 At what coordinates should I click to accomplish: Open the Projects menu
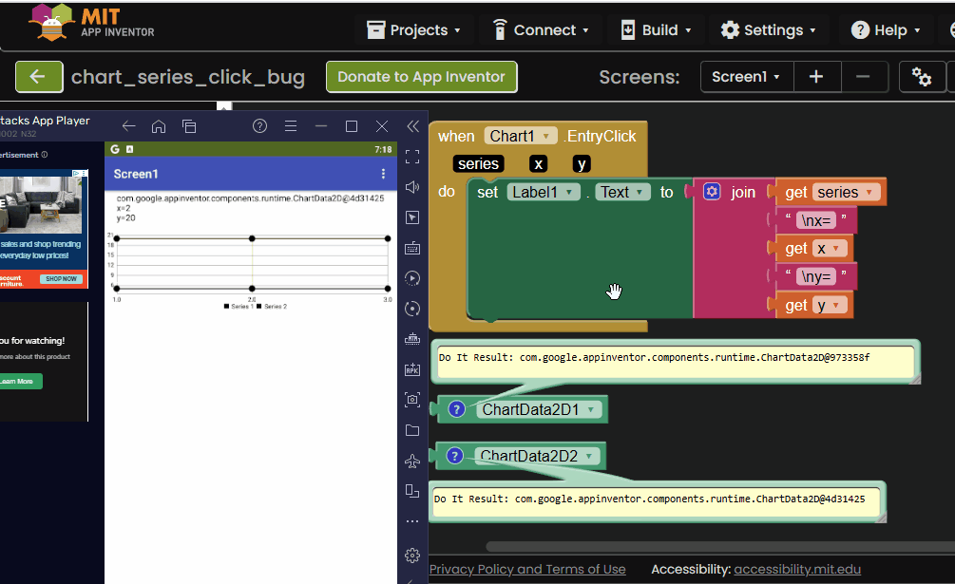414,30
